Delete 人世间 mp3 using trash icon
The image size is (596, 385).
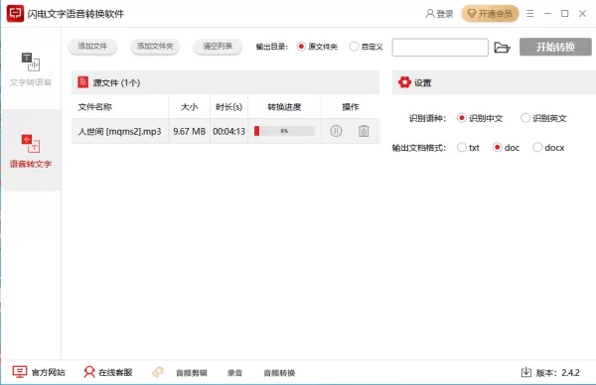coord(364,131)
